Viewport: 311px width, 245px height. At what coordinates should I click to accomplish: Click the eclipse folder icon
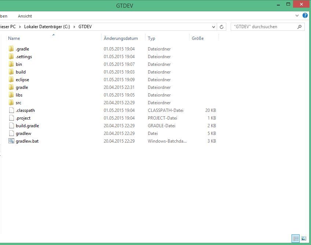11,79
